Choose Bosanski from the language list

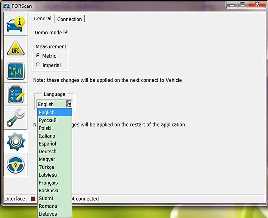click(55, 190)
